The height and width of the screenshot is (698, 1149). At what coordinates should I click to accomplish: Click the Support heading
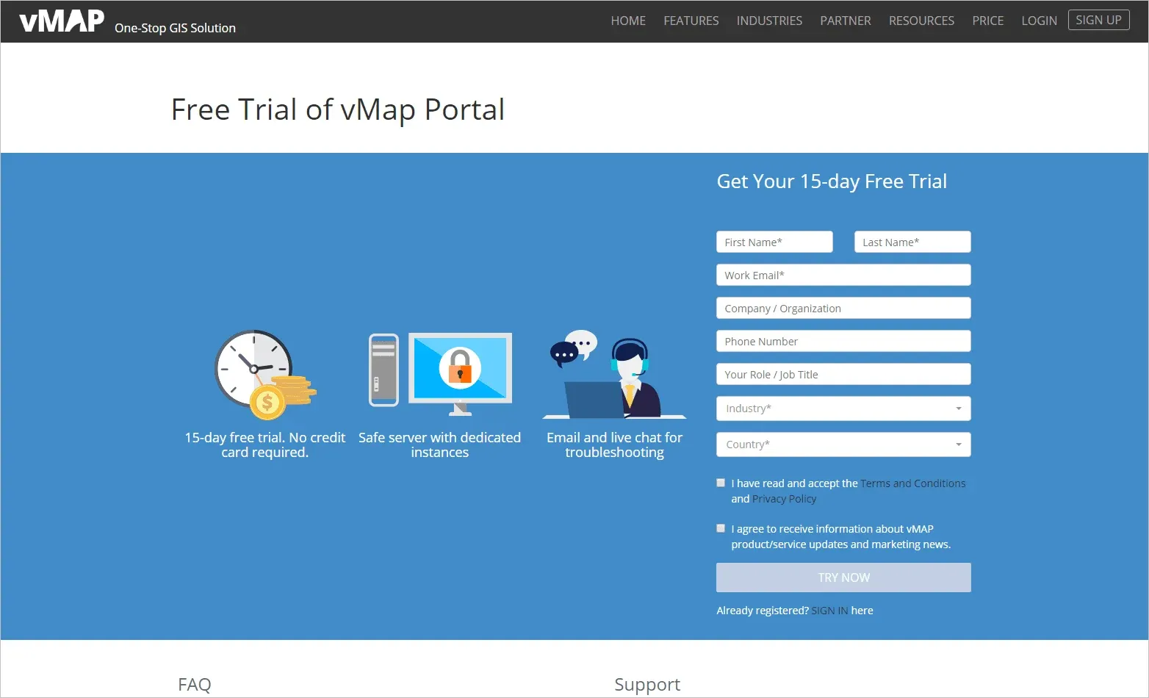coord(647,685)
